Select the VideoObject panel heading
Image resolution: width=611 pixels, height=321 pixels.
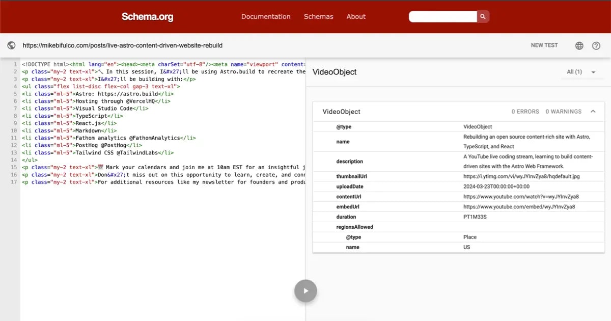pos(335,72)
